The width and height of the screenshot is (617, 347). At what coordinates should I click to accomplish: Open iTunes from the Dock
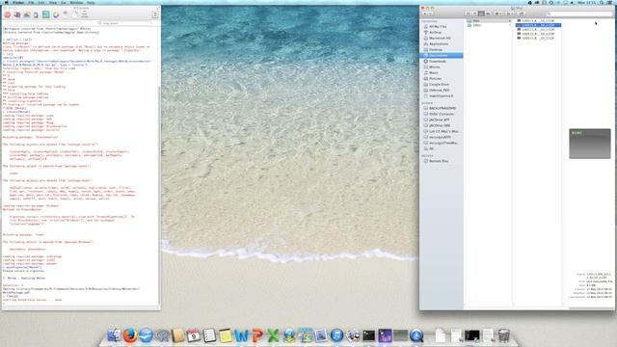[x=336, y=335]
